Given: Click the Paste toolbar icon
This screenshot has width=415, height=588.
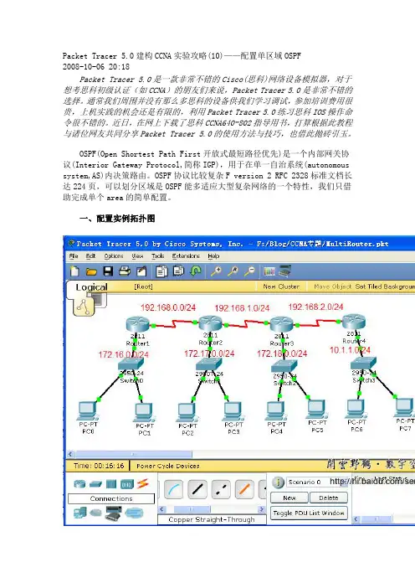Looking at the screenshot, I should point(178,271).
